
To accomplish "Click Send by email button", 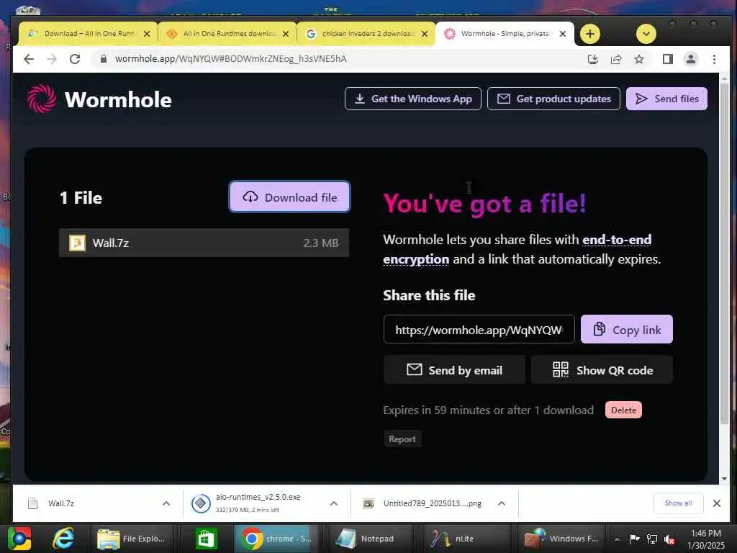I will [454, 370].
